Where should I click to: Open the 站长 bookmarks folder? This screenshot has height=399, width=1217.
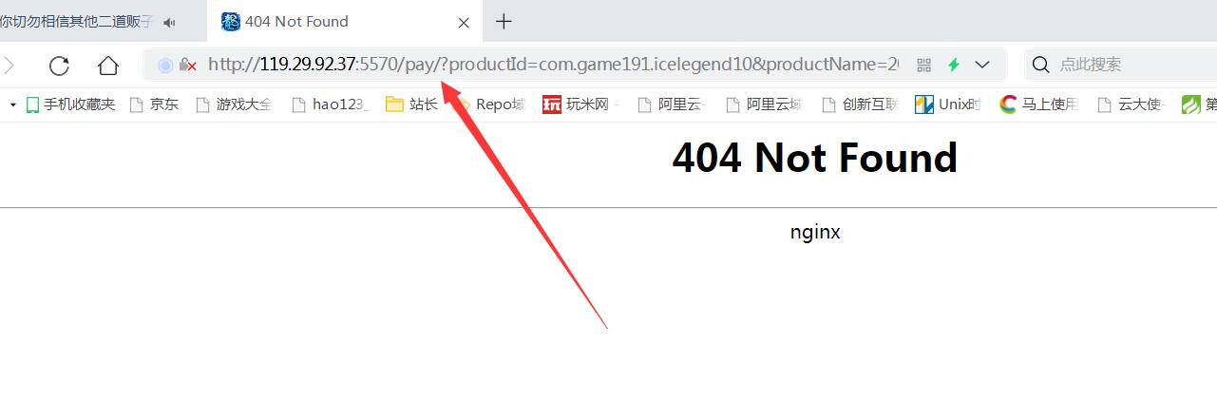pyautogui.click(x=411, y=104)
